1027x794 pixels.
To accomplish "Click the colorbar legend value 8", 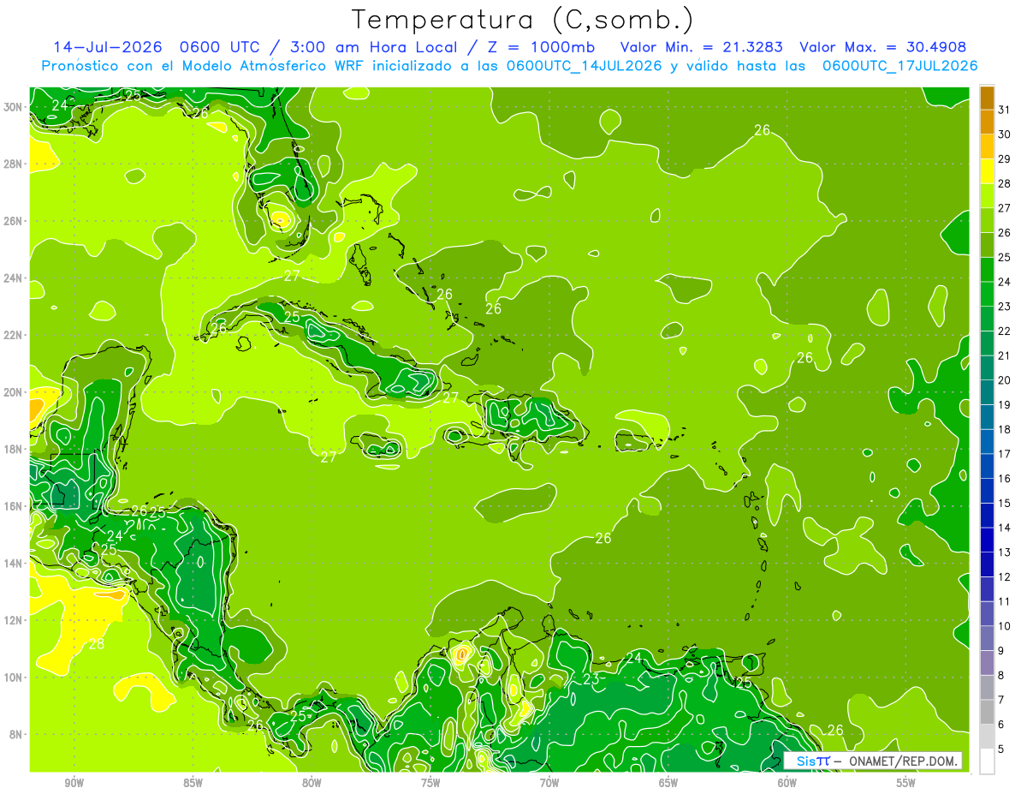I will click(x=1001, y=675).
